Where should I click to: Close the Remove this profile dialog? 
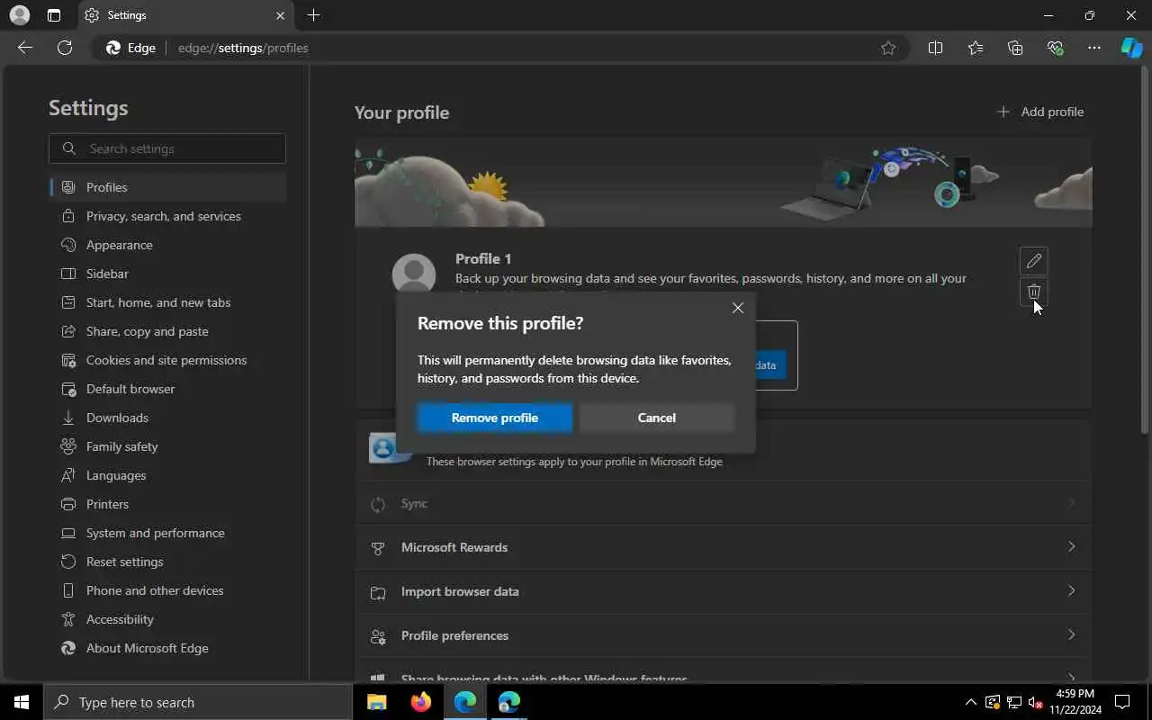[x=738, y=308]
